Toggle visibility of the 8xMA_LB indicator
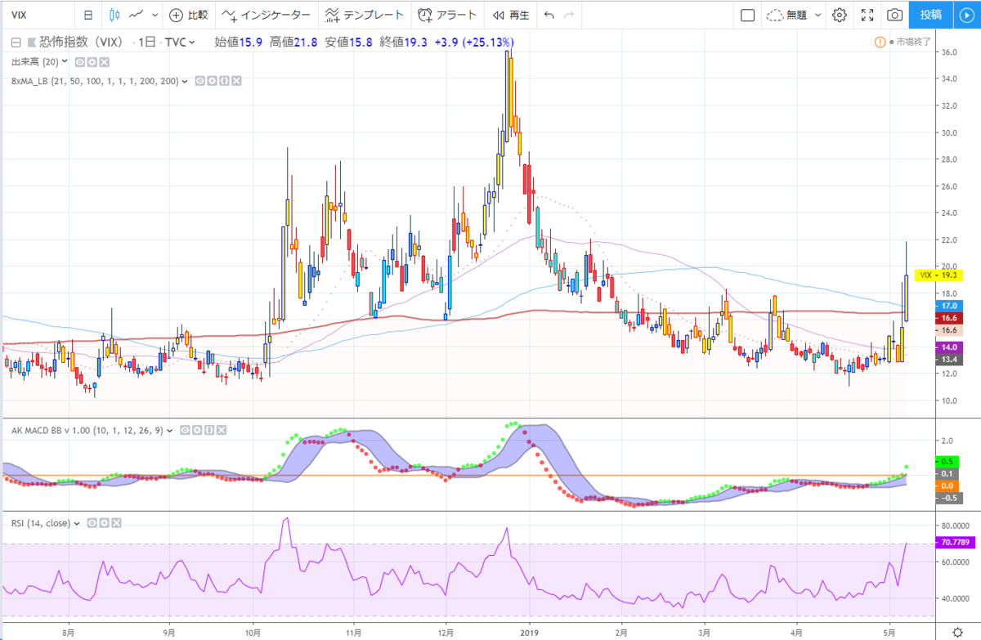The image size is (981, 640). 200,81
